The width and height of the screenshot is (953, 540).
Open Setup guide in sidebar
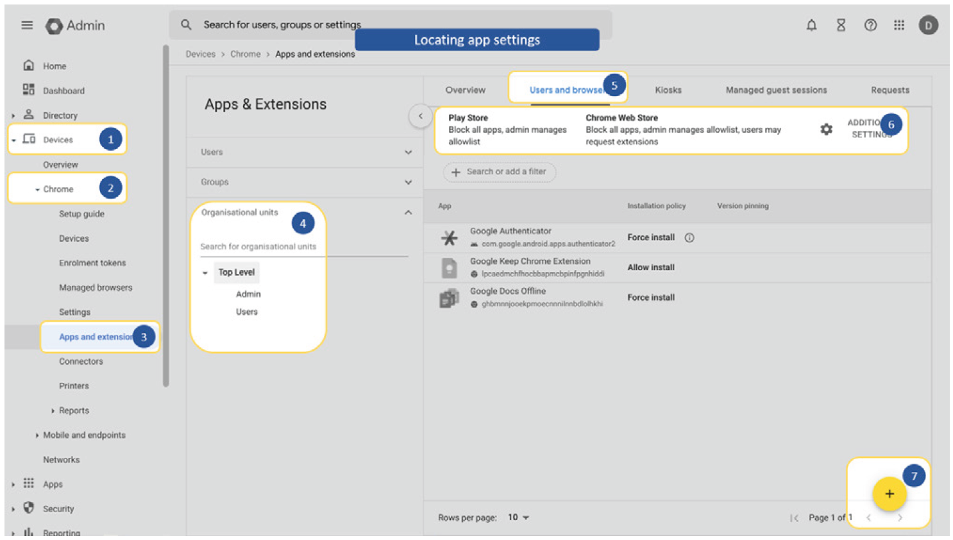point(81,214)
